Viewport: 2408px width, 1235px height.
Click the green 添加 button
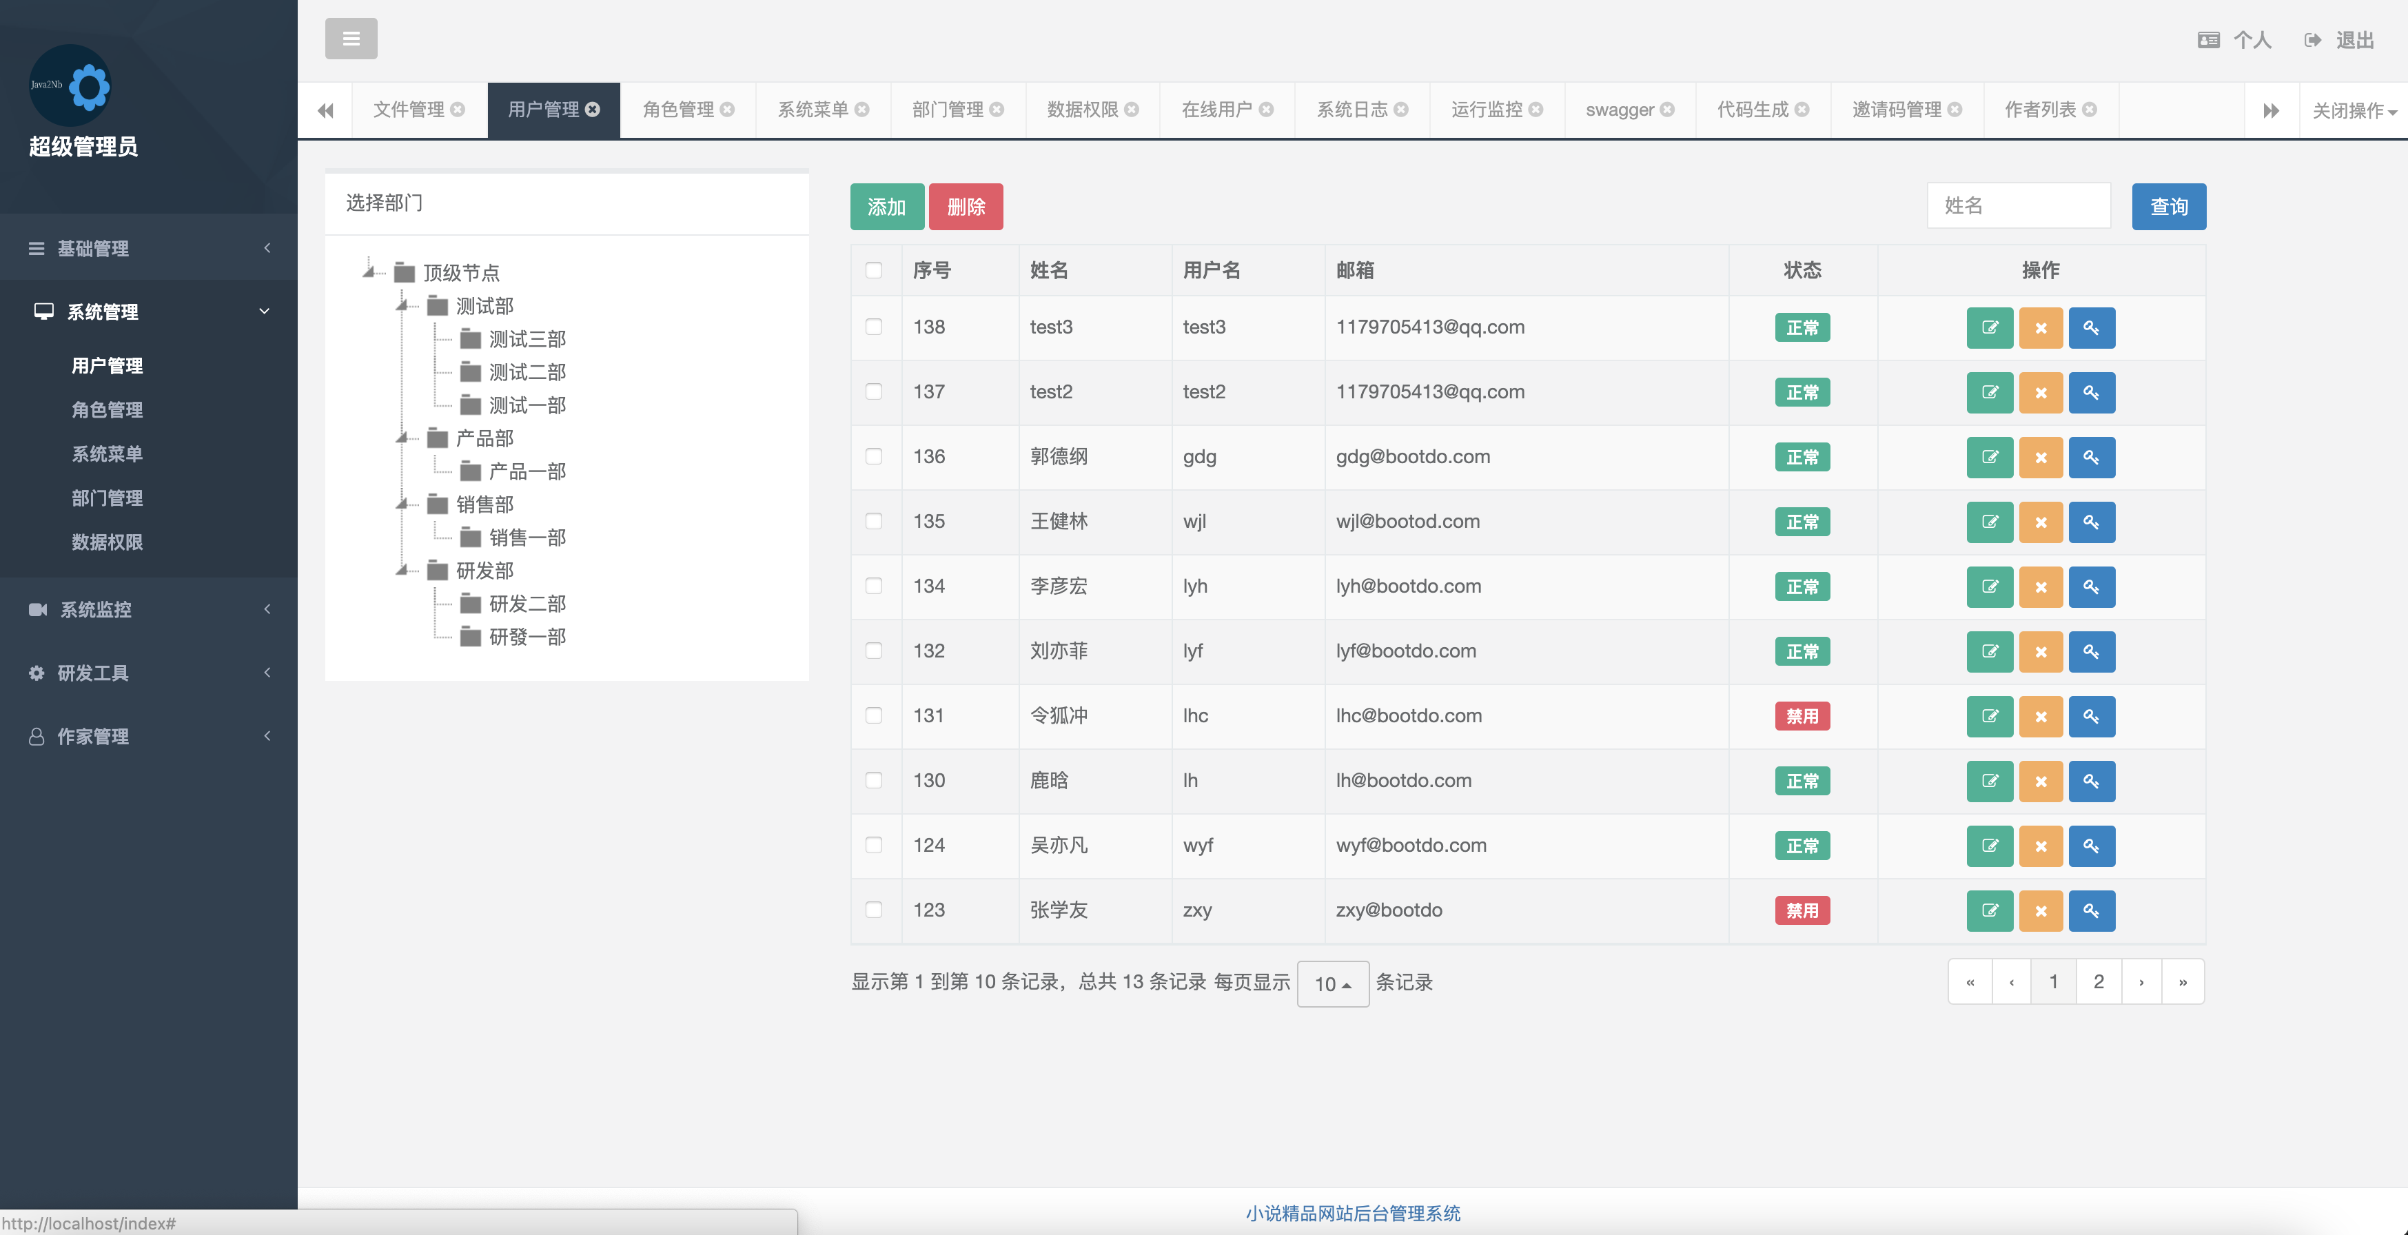(886, 207)
